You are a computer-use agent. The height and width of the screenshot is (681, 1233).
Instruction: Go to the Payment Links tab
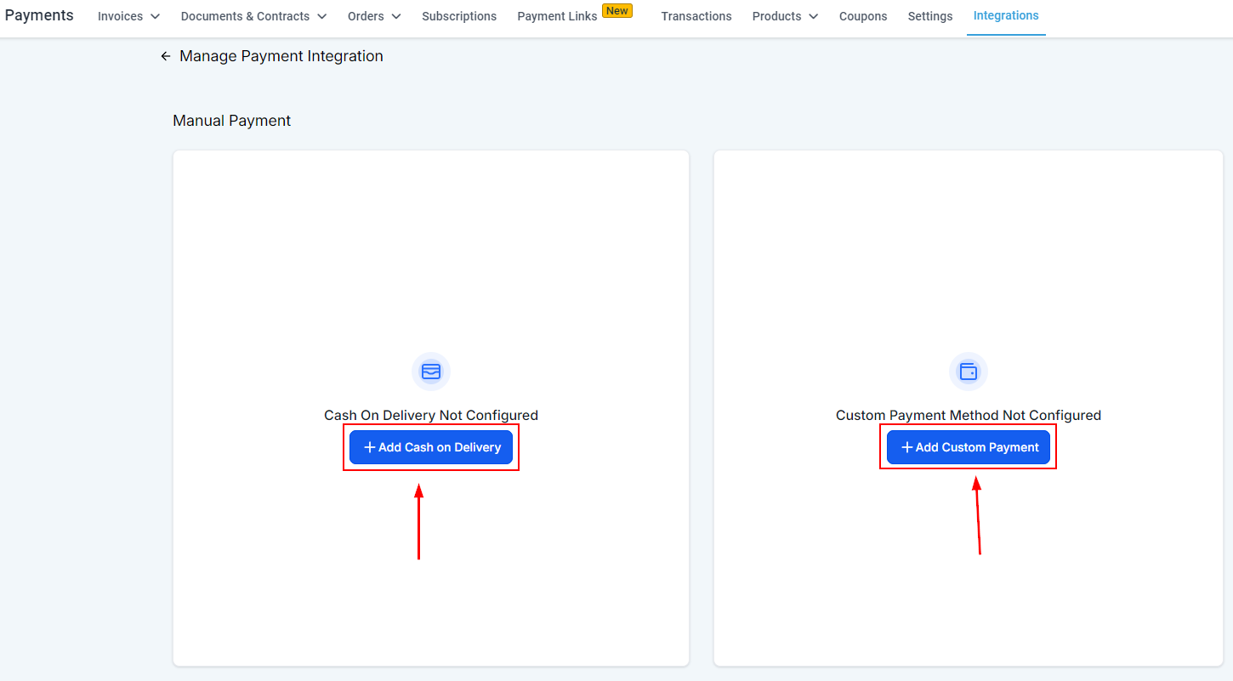coord(557,16)
